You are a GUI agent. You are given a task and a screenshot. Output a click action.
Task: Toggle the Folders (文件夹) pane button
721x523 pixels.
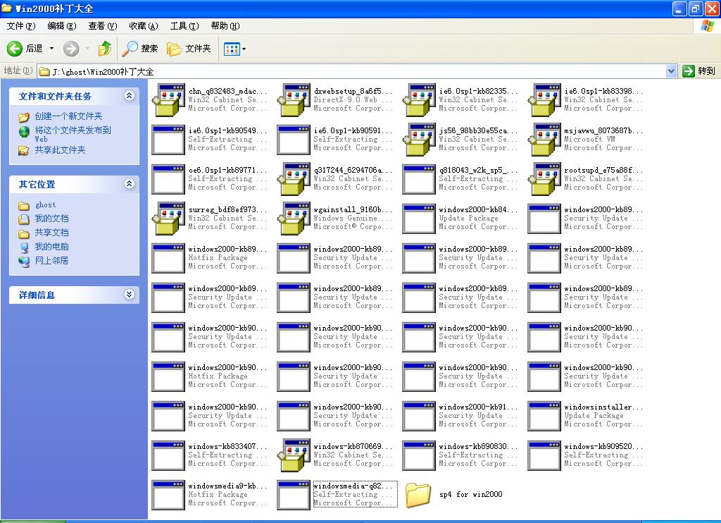click(x=189, y=49)
